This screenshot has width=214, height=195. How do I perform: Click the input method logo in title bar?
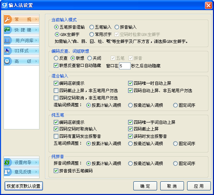tap(5, 5)
